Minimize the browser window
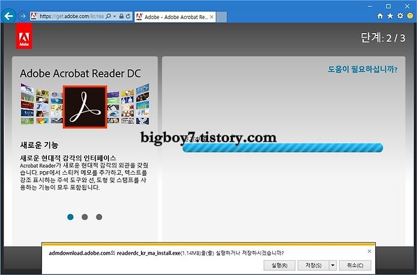 click(x=370, y=6)
